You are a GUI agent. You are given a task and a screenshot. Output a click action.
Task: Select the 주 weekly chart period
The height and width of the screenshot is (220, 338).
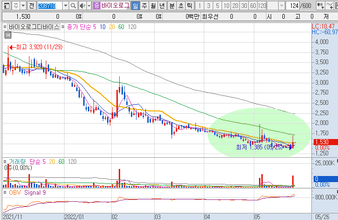tap(144, 6)
